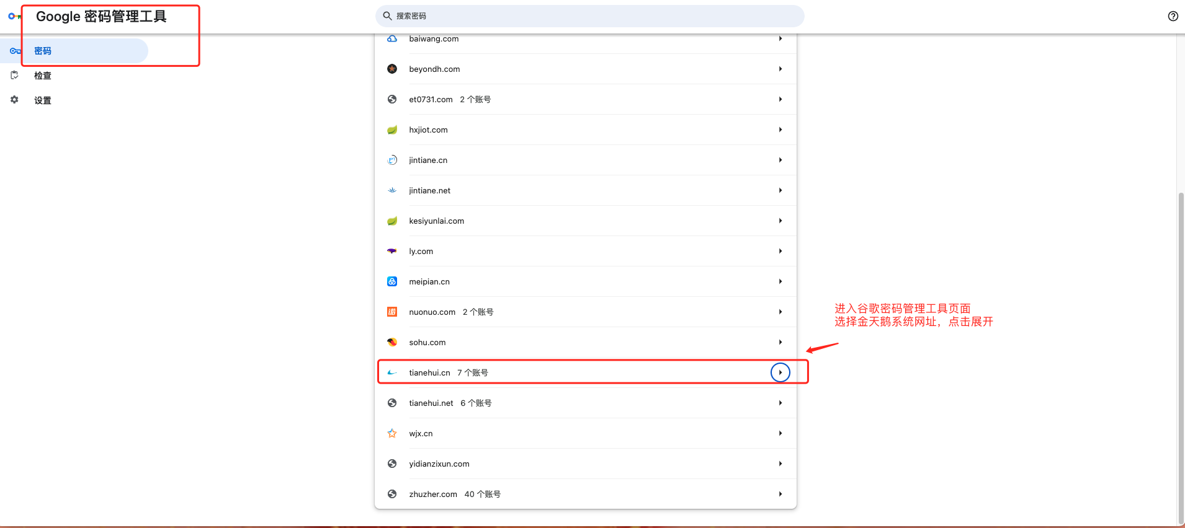
Task: Open the yidianzixun.com password entry
Action: [x=586, y=464]
